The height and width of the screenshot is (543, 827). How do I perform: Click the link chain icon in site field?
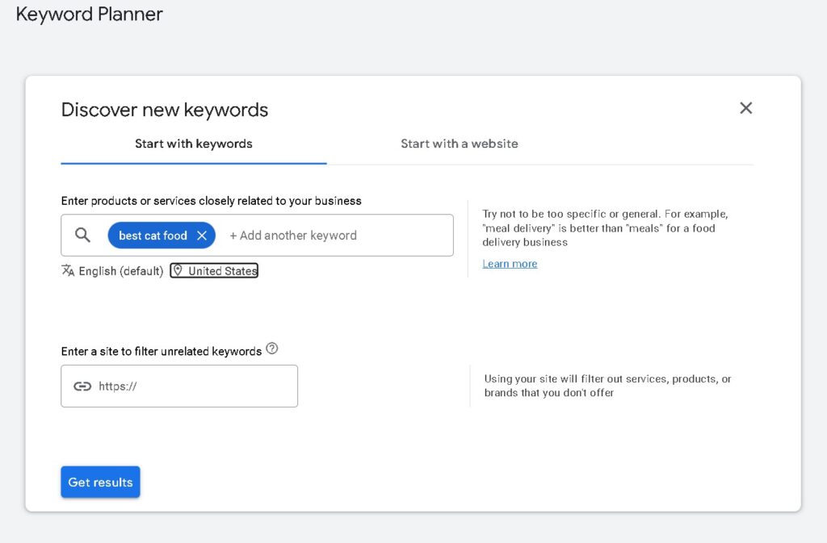click(x=82, y=386)
